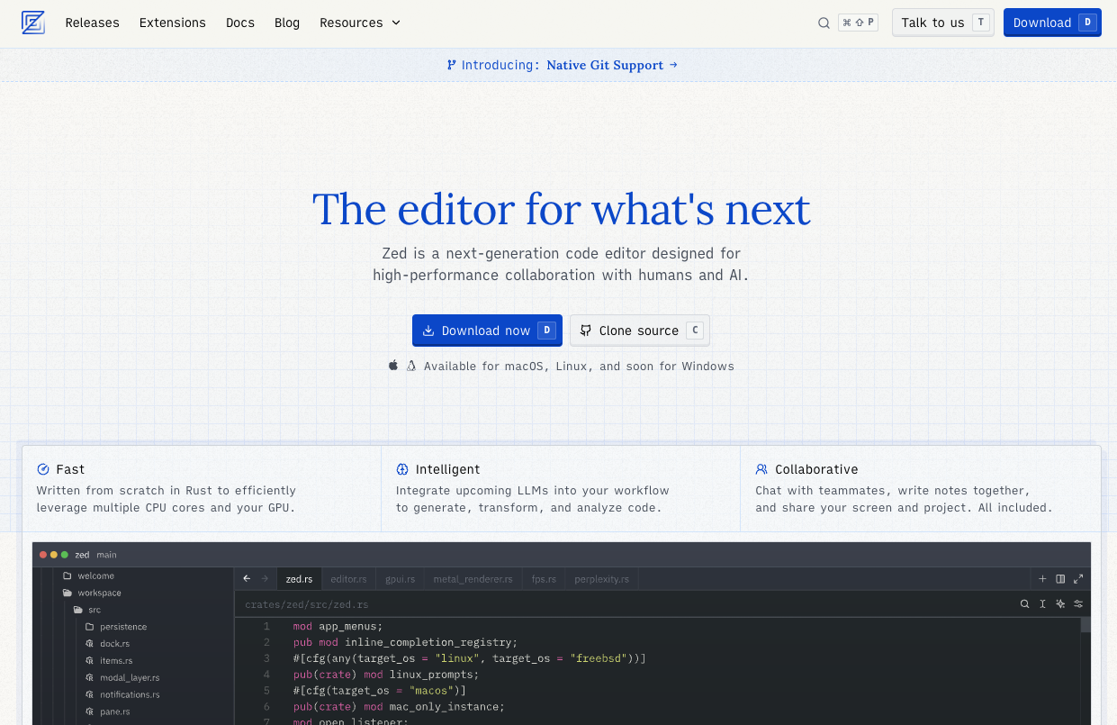
Task: Expand the Resources dropdown menu
Action: tap(360, 23)
